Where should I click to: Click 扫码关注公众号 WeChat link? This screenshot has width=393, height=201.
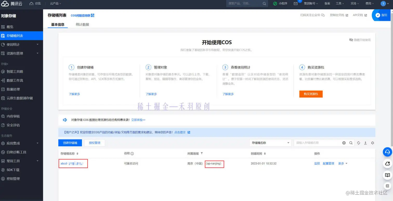click(312, 15)
